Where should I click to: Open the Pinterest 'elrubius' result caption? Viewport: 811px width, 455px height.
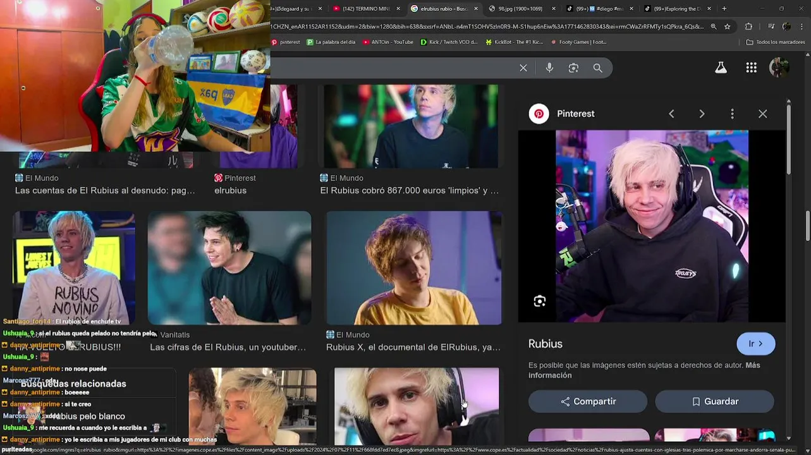[230, 190]
